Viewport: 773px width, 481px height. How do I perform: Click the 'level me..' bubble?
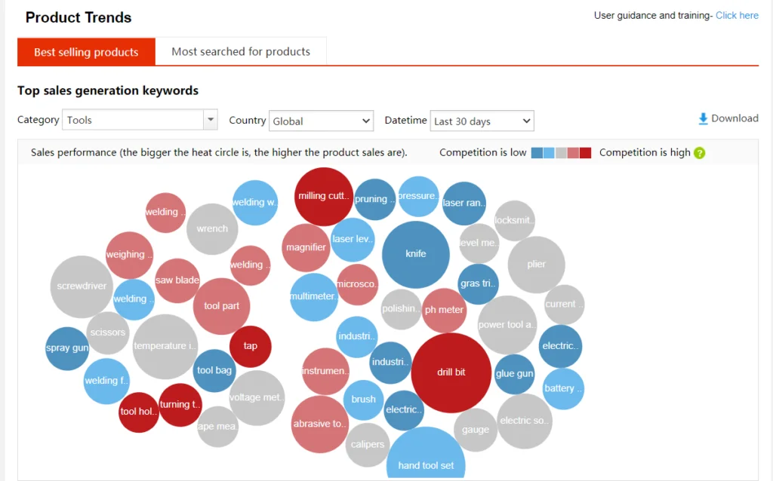pos(479,244)
